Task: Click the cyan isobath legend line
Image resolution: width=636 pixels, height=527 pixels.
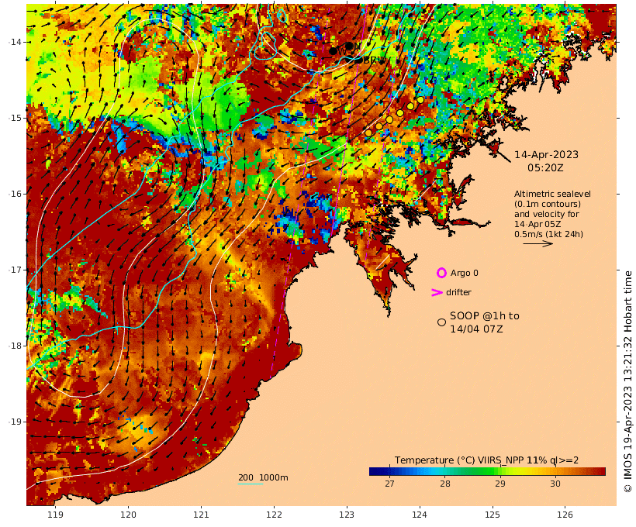Action: 251,484
